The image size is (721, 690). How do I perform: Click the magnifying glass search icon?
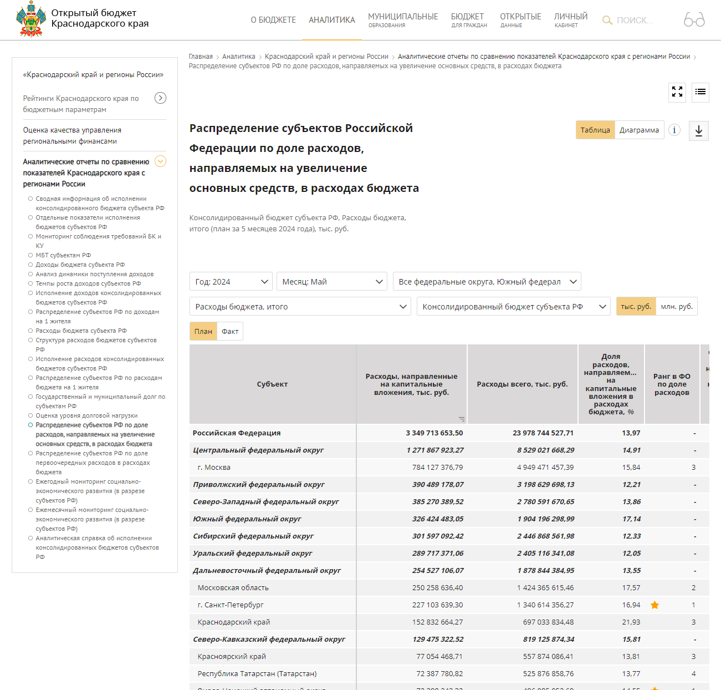[607, 21]
